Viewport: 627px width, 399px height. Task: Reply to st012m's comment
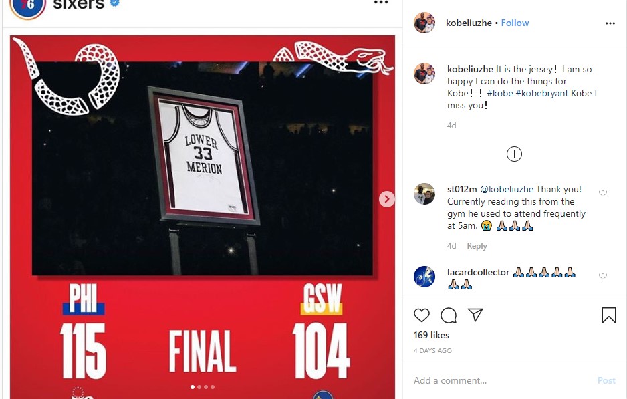coord(477,246)
